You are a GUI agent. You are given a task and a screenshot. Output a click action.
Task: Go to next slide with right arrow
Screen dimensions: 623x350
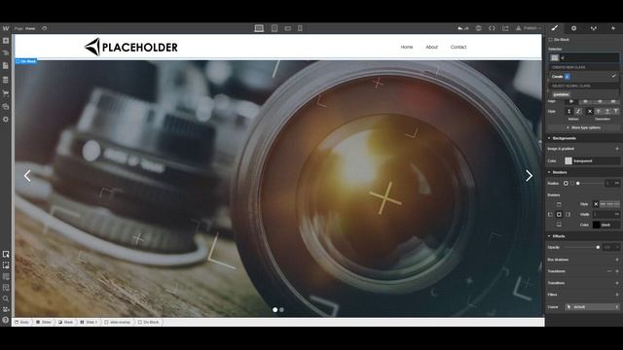tap(529, 176)
